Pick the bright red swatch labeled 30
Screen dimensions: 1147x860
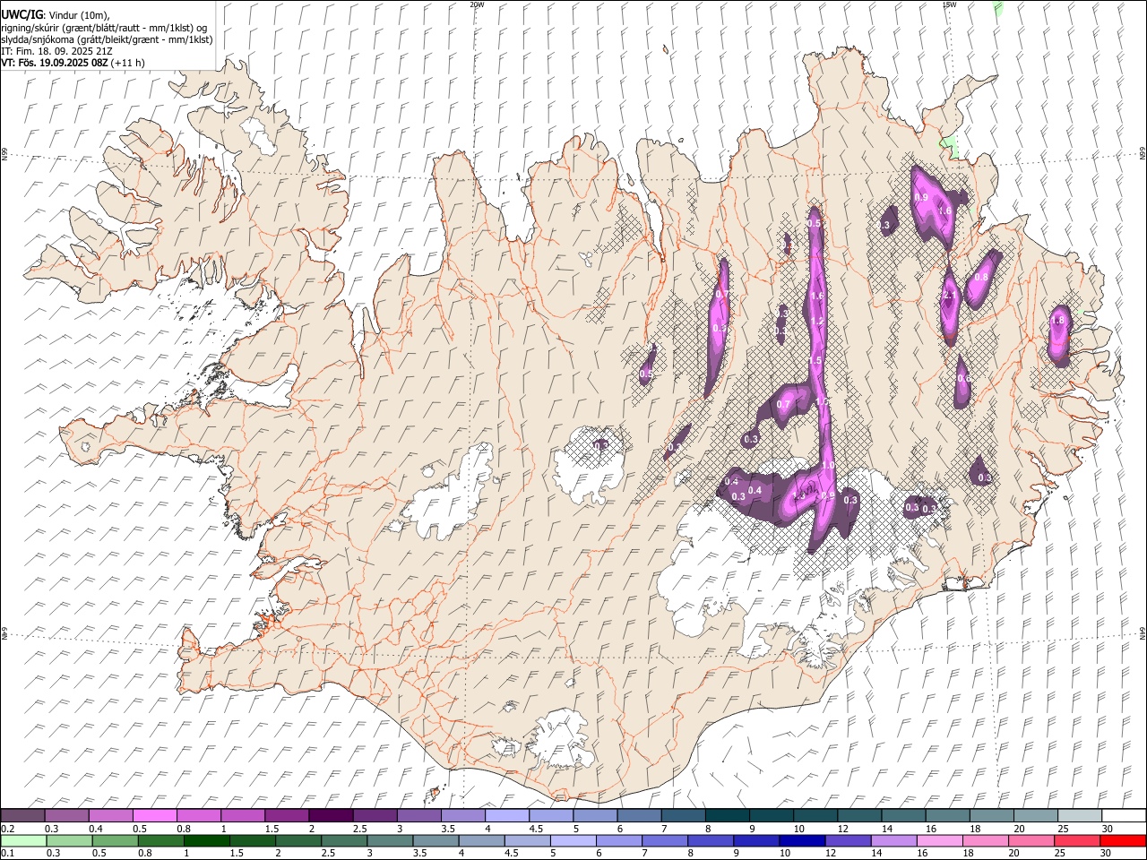click(1123, 840)
